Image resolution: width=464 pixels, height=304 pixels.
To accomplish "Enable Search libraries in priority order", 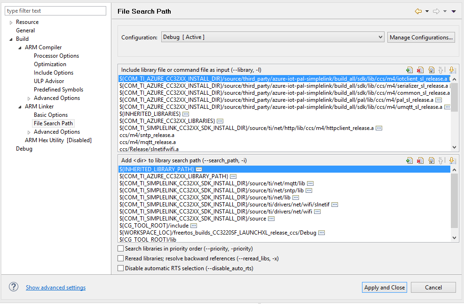I will [x=121, y=249].
